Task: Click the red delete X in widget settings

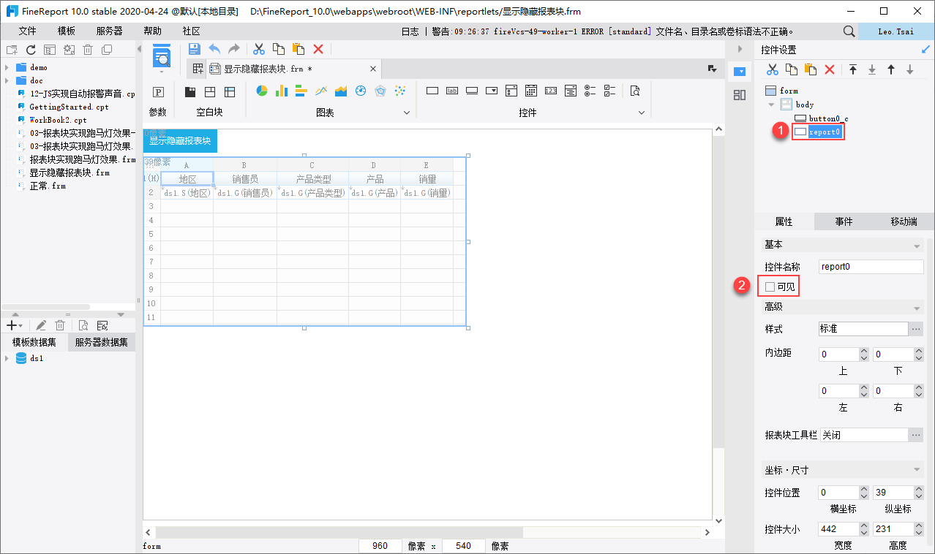Action: (x=830, y=69)
